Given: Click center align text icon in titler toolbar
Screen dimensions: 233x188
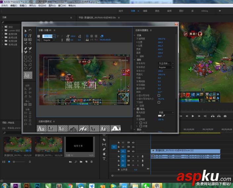Looking at the screenshot, I should (92, 36).
